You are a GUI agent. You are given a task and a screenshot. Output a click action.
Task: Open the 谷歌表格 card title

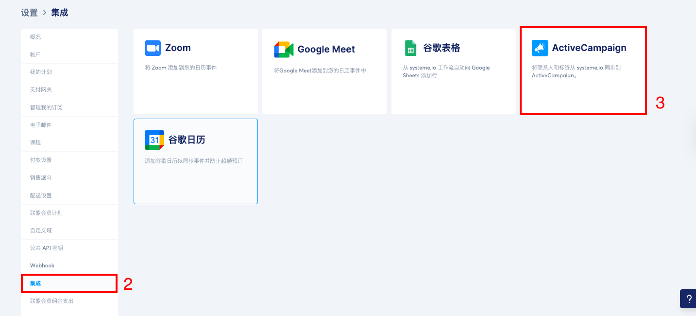tap(441, 48)
